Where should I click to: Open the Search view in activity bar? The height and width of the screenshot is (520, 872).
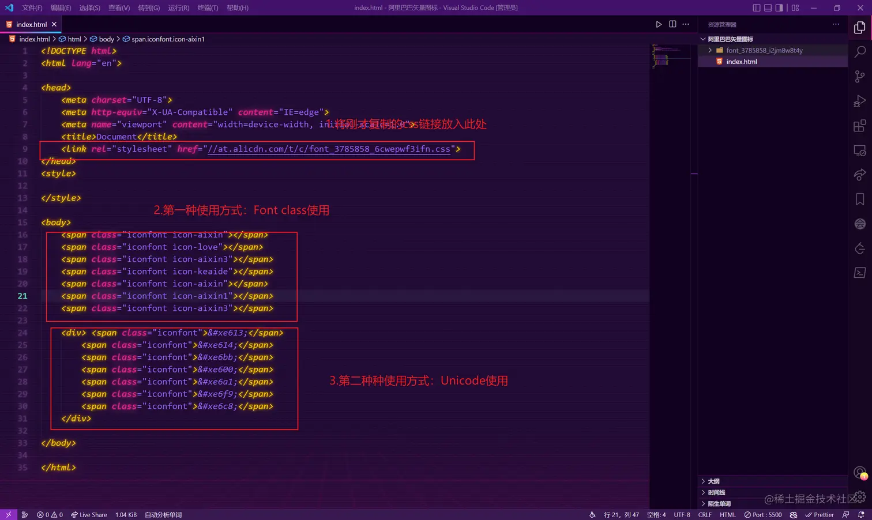(859, 51)
